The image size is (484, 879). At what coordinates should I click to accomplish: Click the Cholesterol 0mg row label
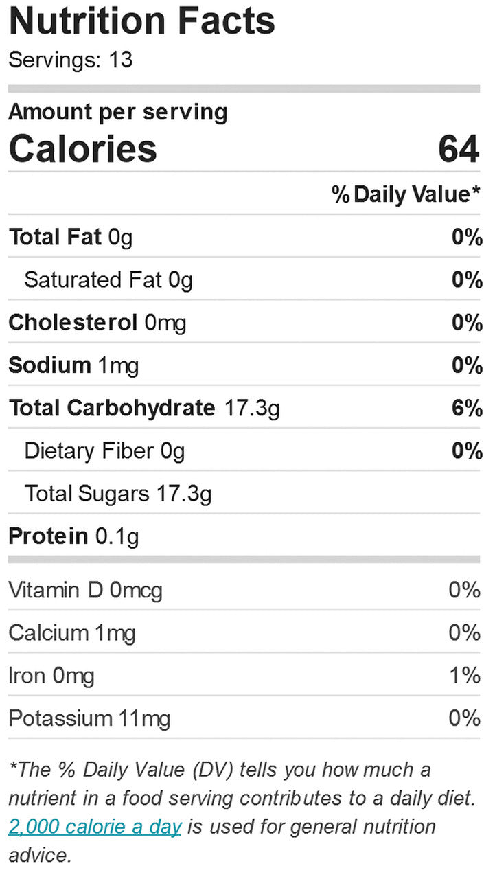(97, 323)
